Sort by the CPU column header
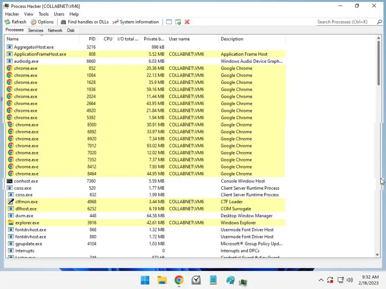The width and height of the screenshot is (386, 289). point(106,39)
